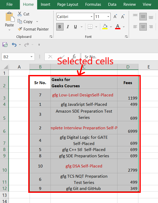The width and height of the screenshot is (158, 203).
Task: Select column A header
Action: (x=19, y=67)
